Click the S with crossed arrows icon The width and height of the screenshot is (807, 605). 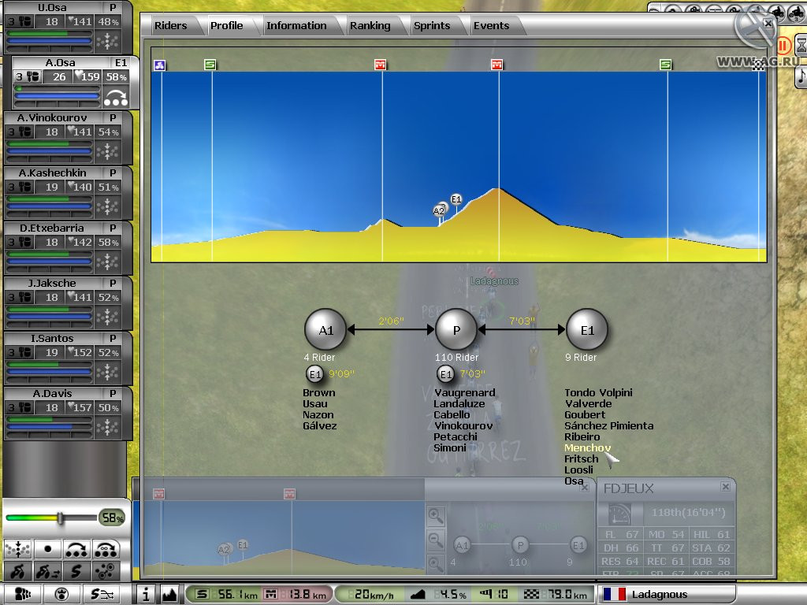coord(102,594)
